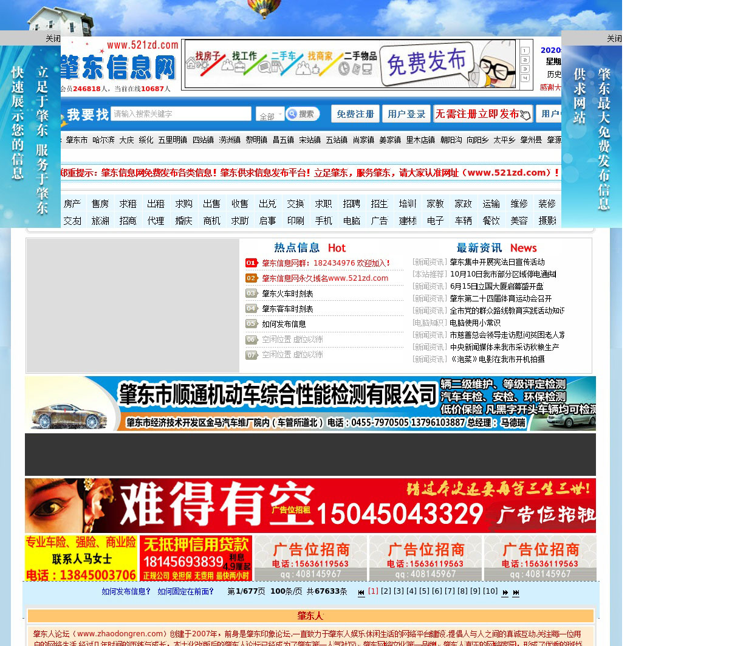Open the 售房 category

100,204
